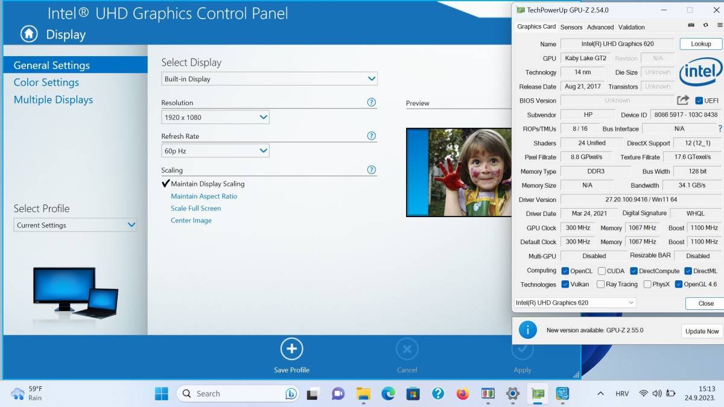
Task: Take a GPU-Z screenshot with camera icon
Action: pos(691,25)
